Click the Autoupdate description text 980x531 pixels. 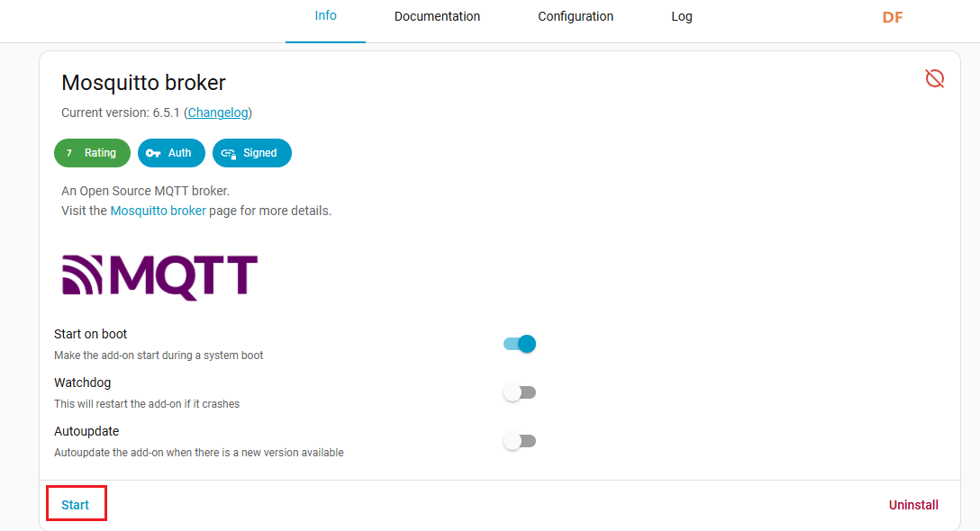pyautogui.click(x=199, y=453)
